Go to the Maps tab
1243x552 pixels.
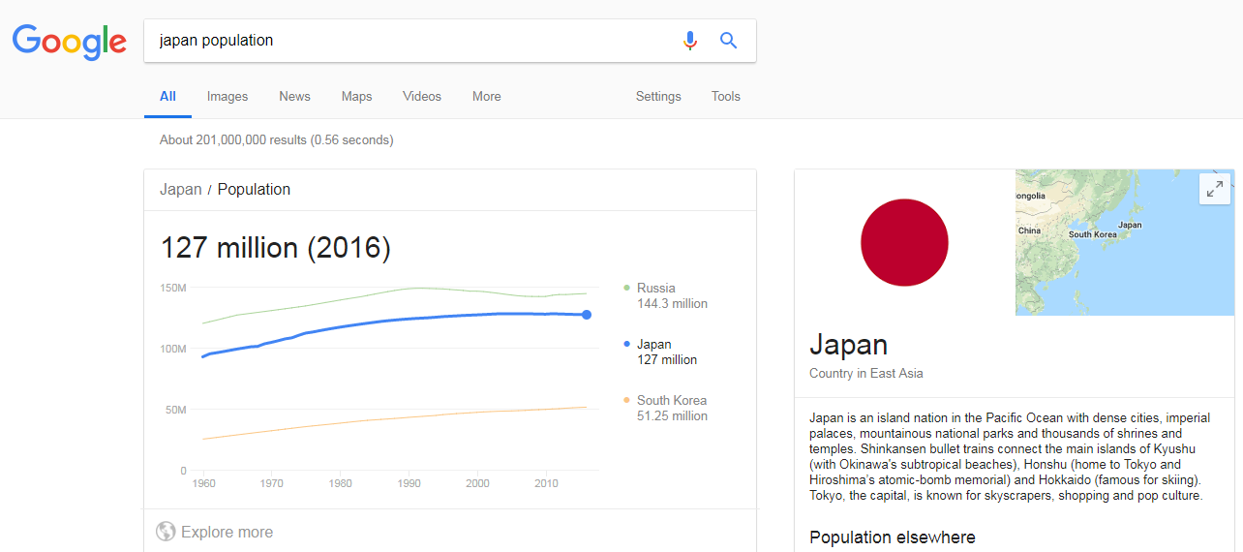coord(356,97)
